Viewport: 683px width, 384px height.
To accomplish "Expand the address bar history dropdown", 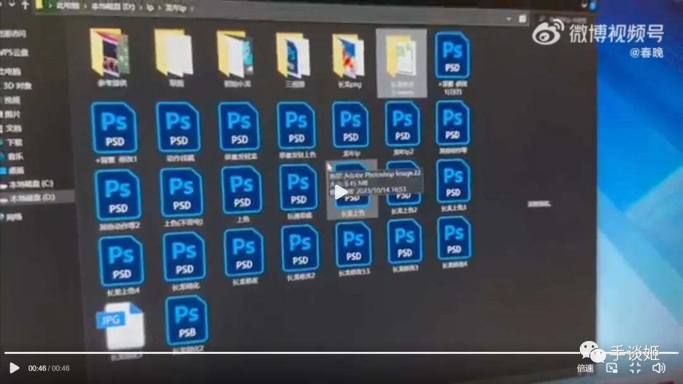I will 508,19.
